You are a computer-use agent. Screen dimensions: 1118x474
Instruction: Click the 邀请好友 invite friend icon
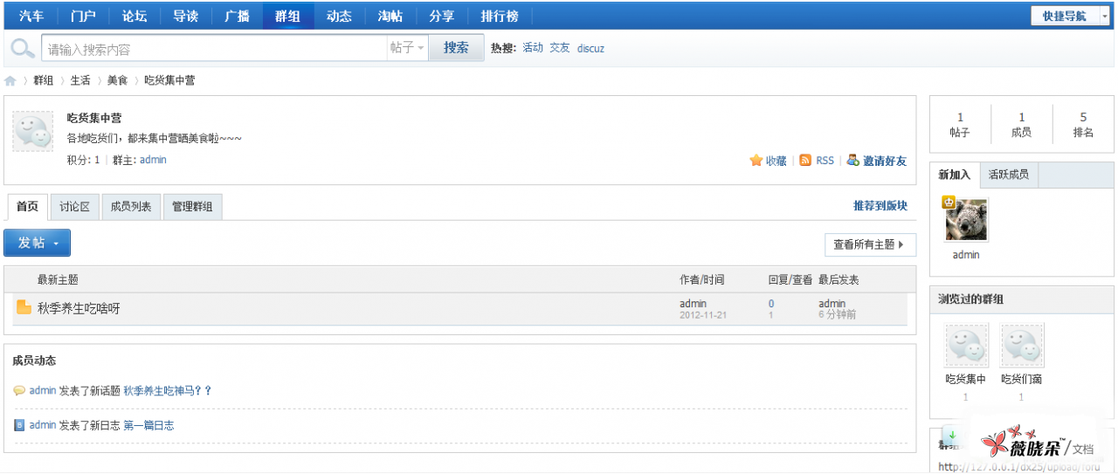852,161
